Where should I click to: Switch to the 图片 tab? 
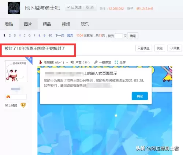pos(28,24)
